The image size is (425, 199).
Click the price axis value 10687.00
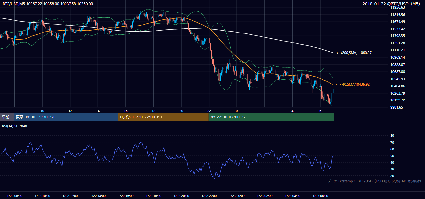pos(398,72)
